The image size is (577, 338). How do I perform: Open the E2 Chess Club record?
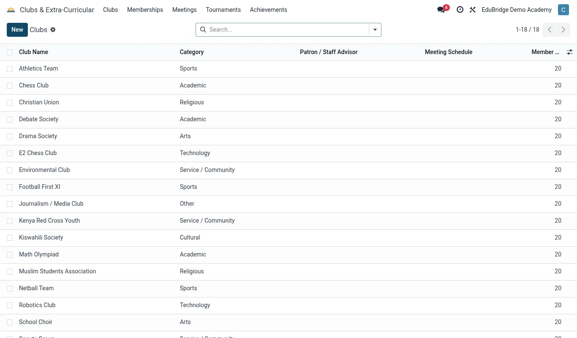point(38,153)
